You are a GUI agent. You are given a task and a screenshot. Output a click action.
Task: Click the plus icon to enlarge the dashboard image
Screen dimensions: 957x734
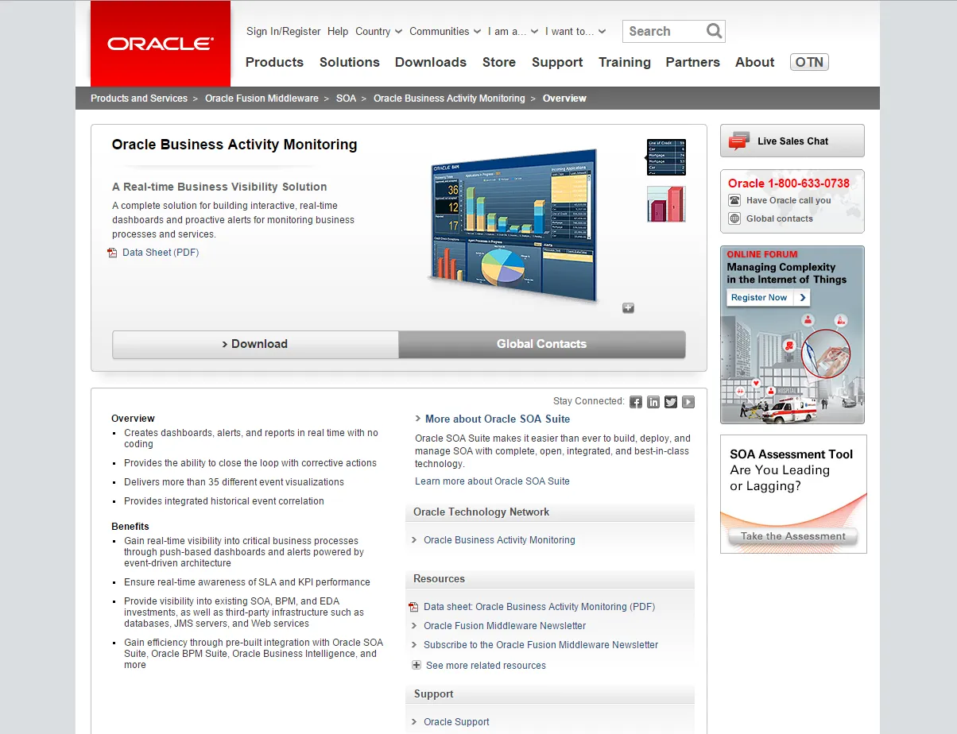point(628,308)
